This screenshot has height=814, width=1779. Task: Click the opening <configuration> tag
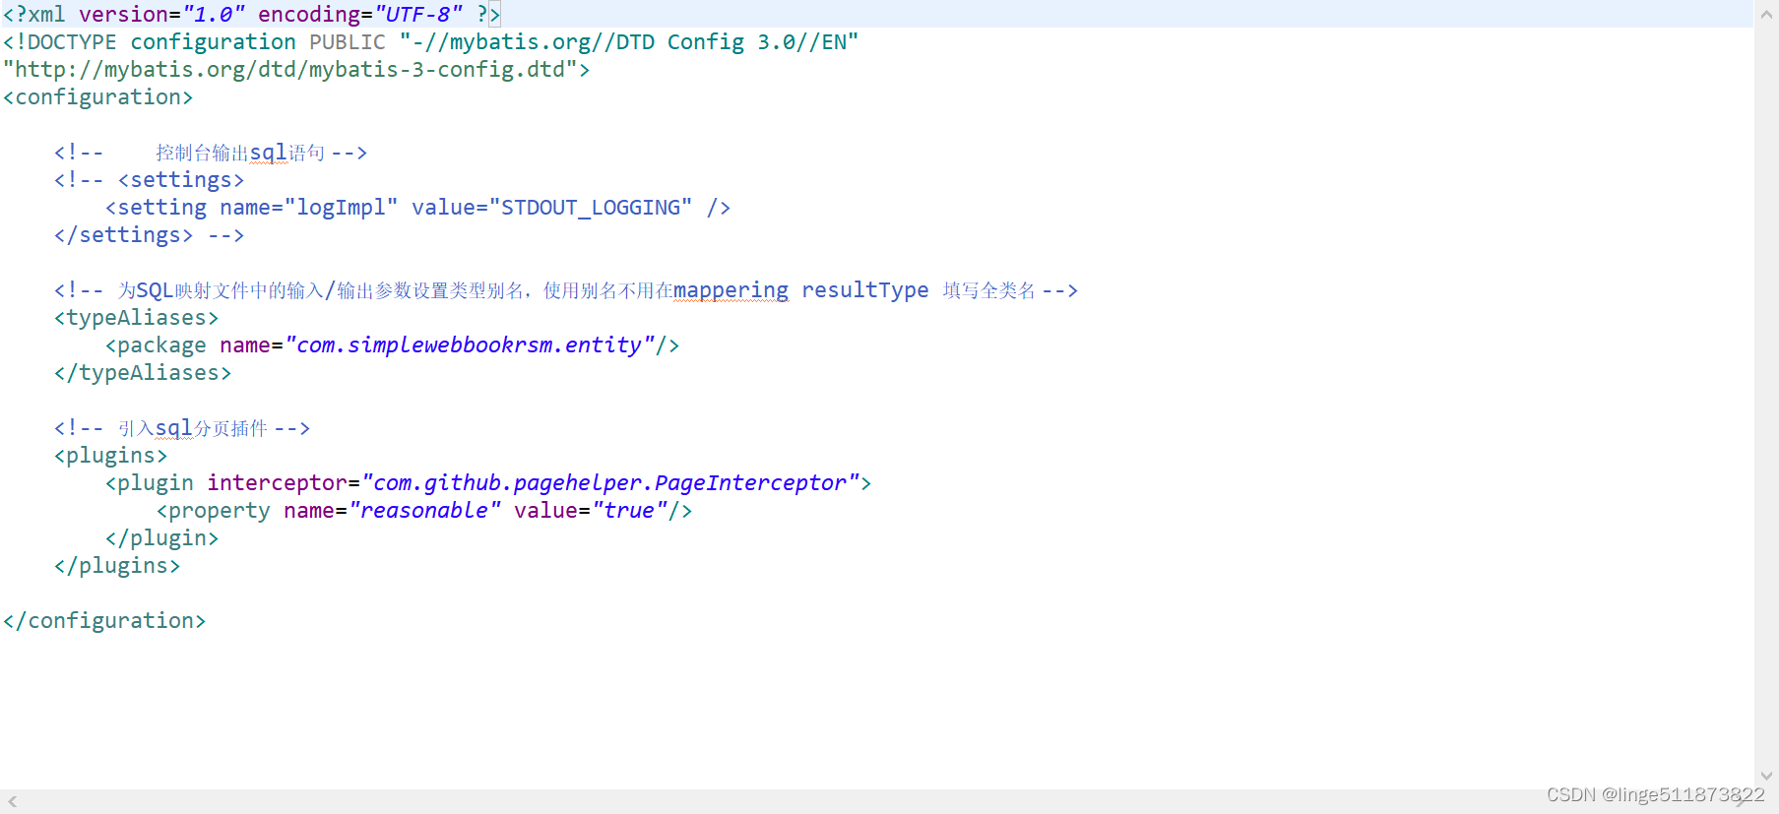(x=97, y=97)
